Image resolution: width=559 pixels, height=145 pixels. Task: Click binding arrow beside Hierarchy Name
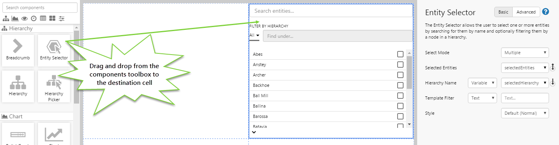click(x=553, y=82)
